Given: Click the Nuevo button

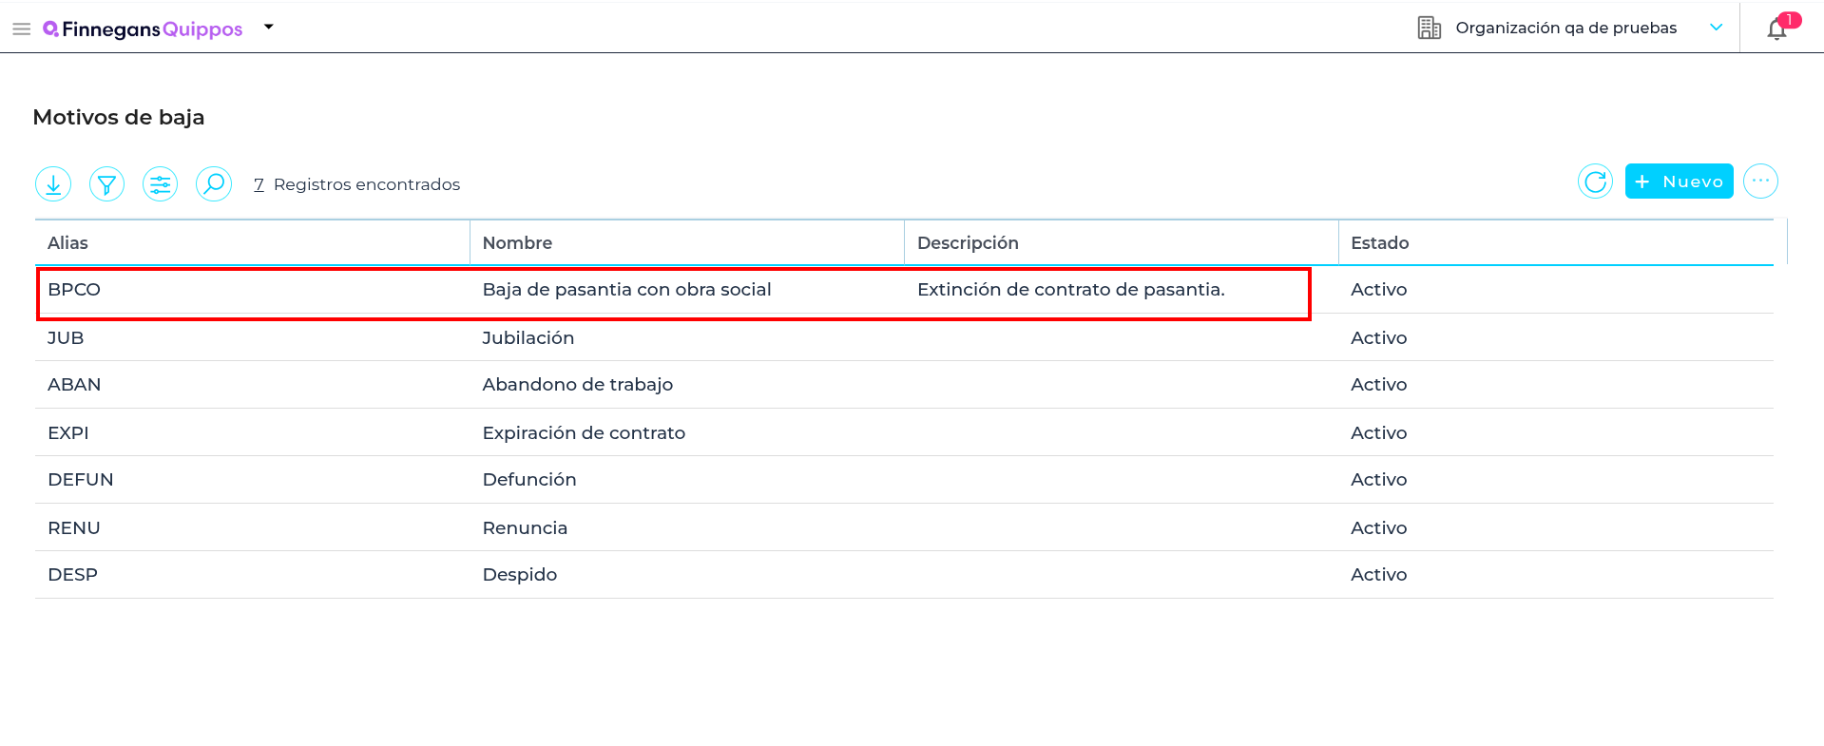Looking at the screenshot, I should [x=1679, y=182].
